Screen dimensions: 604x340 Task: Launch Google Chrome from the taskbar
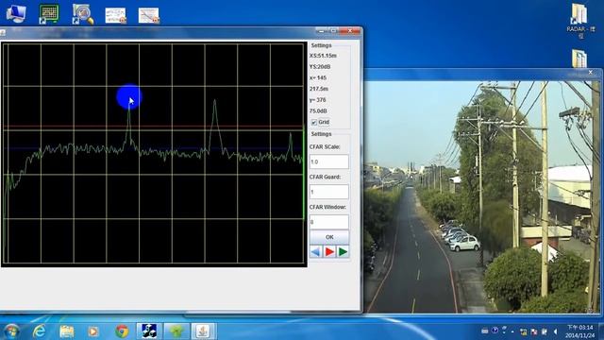point(122,331)
